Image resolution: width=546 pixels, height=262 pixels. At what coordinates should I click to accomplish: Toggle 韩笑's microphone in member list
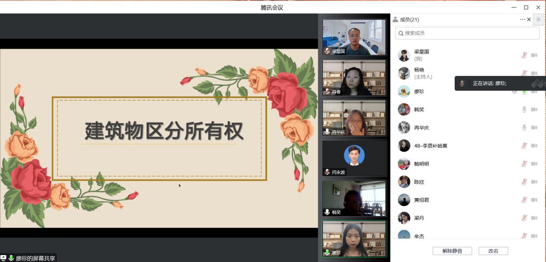524,109
